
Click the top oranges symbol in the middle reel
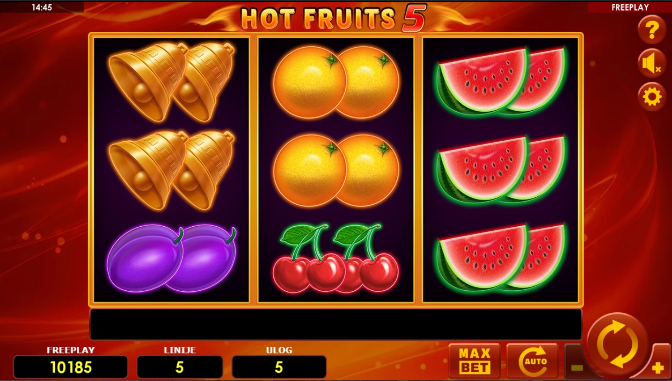pos(336,82)
